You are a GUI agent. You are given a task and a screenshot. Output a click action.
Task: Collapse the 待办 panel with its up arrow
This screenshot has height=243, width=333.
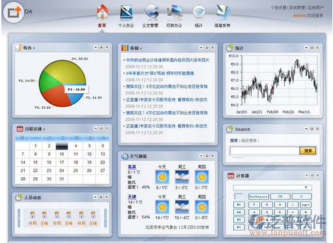click(x=96, y=47)
